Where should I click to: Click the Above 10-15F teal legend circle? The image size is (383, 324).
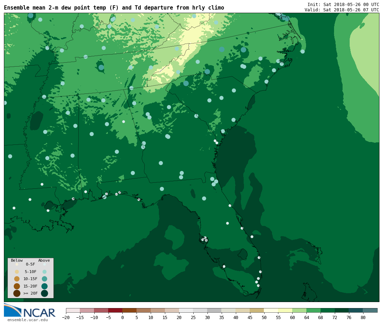tap(44, 279)
